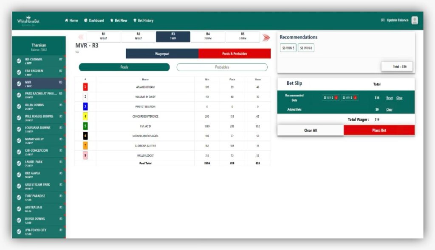Select the $8 WIN 5 recommendation chip
The height and width of the screenshot is (250, 435).
pos(288,48)
